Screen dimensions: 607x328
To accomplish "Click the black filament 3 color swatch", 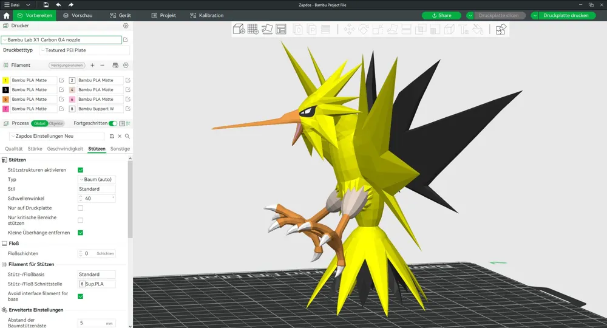I will pyautogui.click(x=5, y=90).
